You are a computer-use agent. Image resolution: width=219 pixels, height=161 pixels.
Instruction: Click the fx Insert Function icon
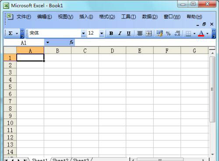[x=71, y=42]
